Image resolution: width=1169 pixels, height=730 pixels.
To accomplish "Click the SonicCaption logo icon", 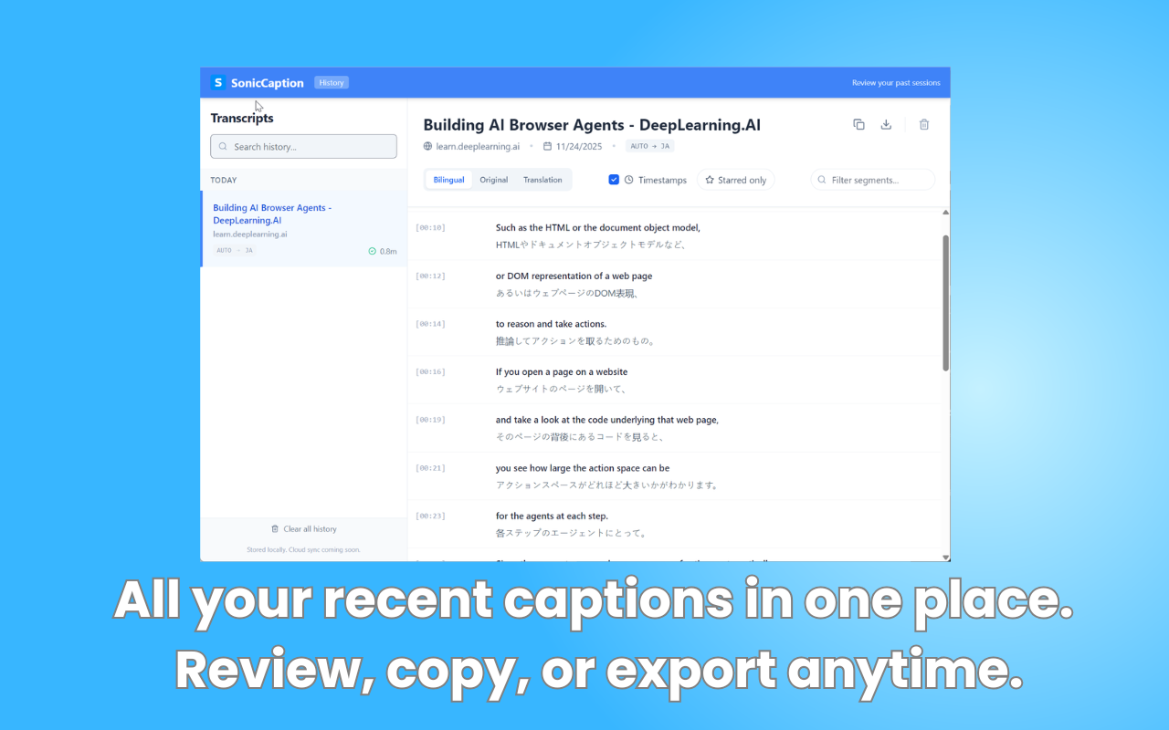I will tap(217, 82).
